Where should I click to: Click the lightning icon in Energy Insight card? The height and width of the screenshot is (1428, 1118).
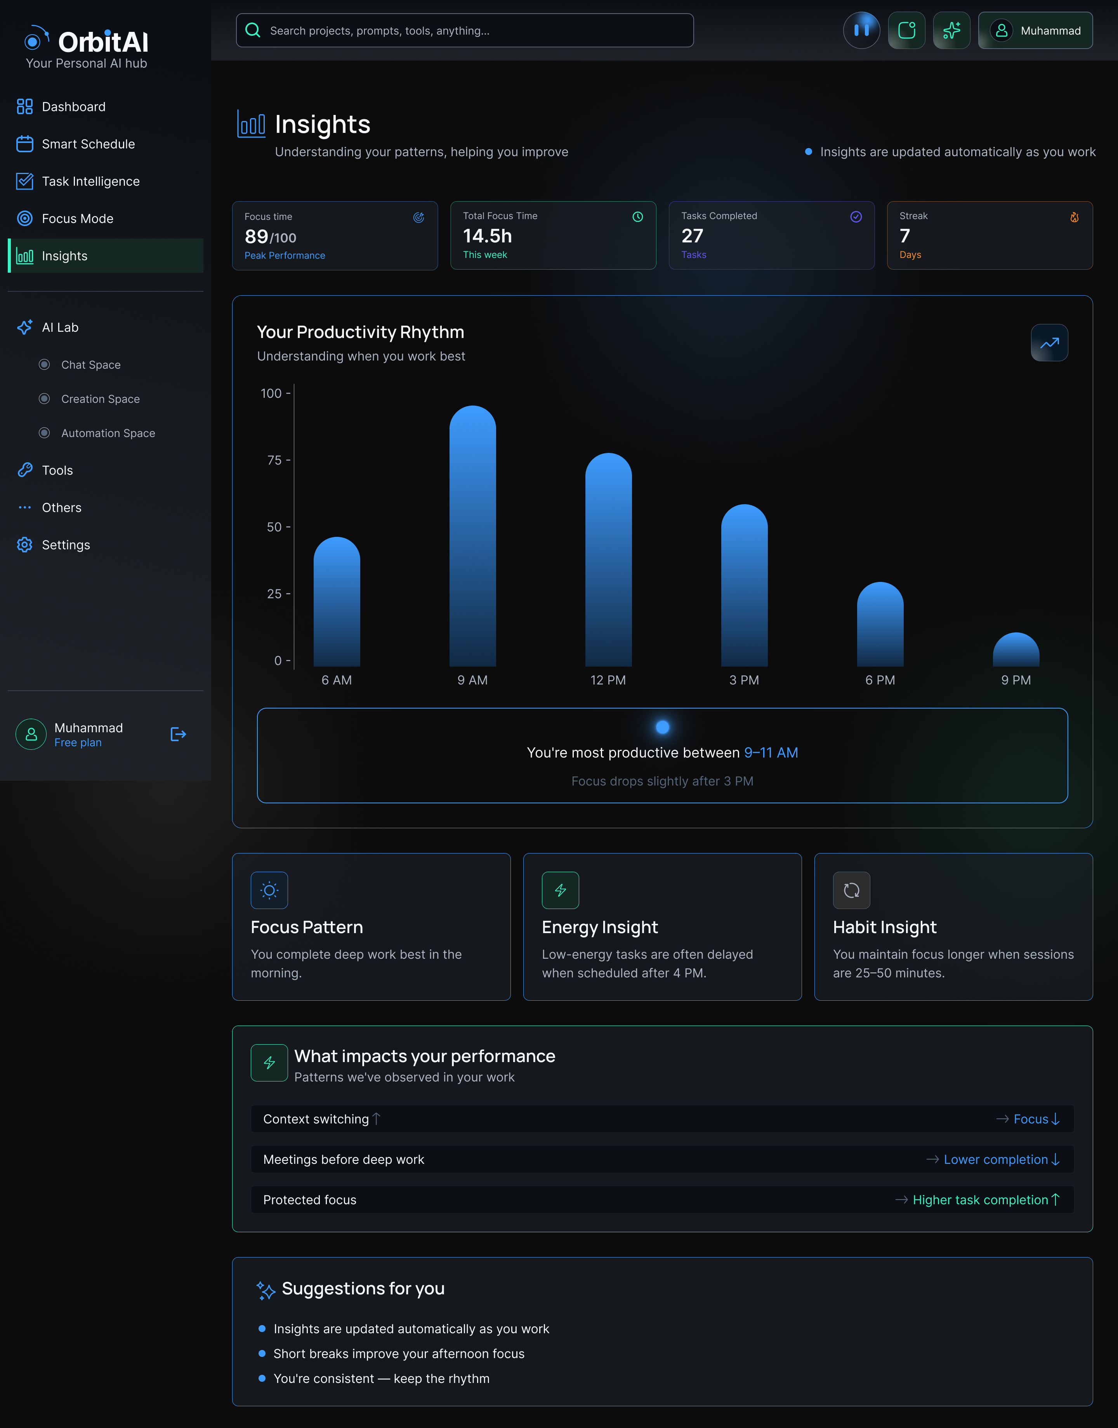(560, 890)
